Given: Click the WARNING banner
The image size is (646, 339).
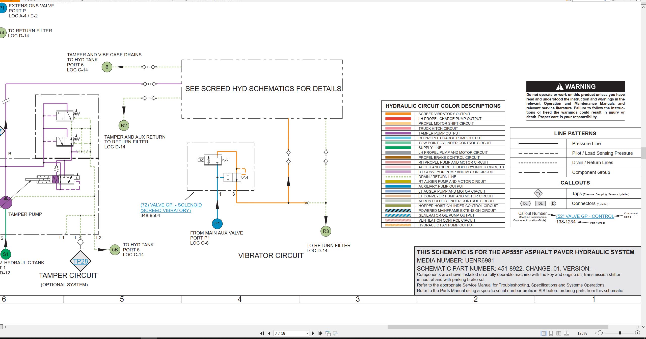Looking at the screenshot, I should (x=575, y=87).
